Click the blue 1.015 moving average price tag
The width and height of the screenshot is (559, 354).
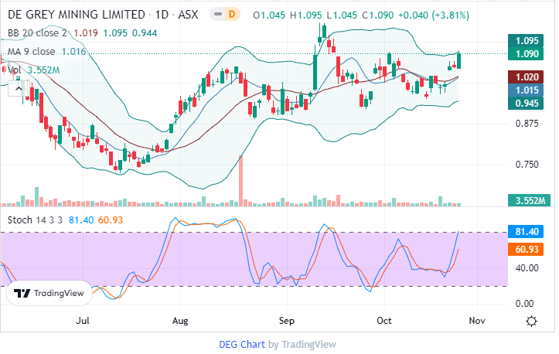(x=527, y=90)
